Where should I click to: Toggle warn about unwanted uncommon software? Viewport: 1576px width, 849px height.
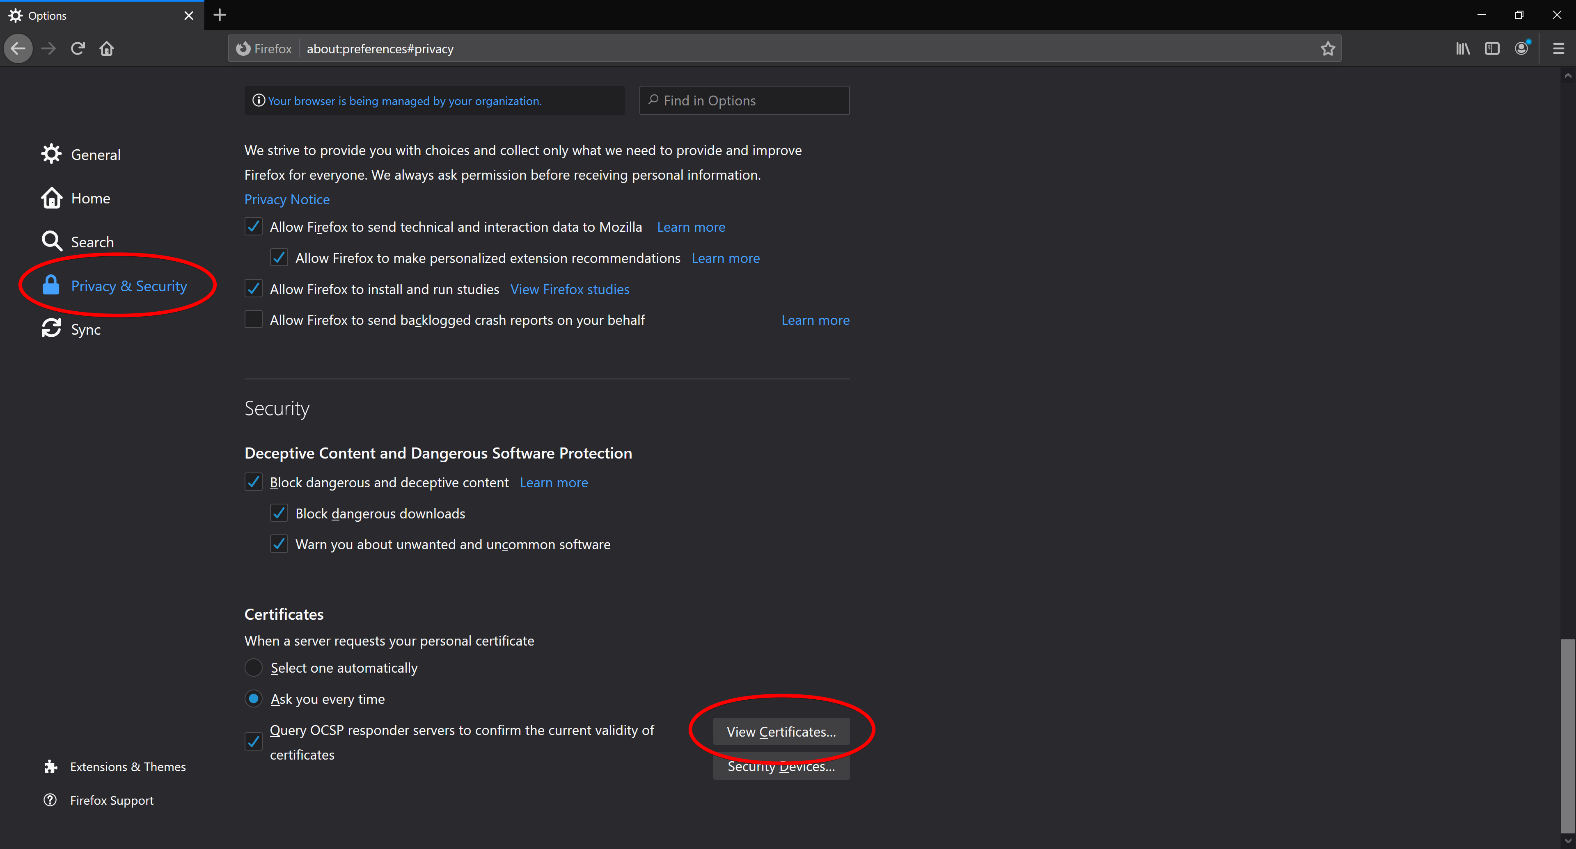[279, 544]
